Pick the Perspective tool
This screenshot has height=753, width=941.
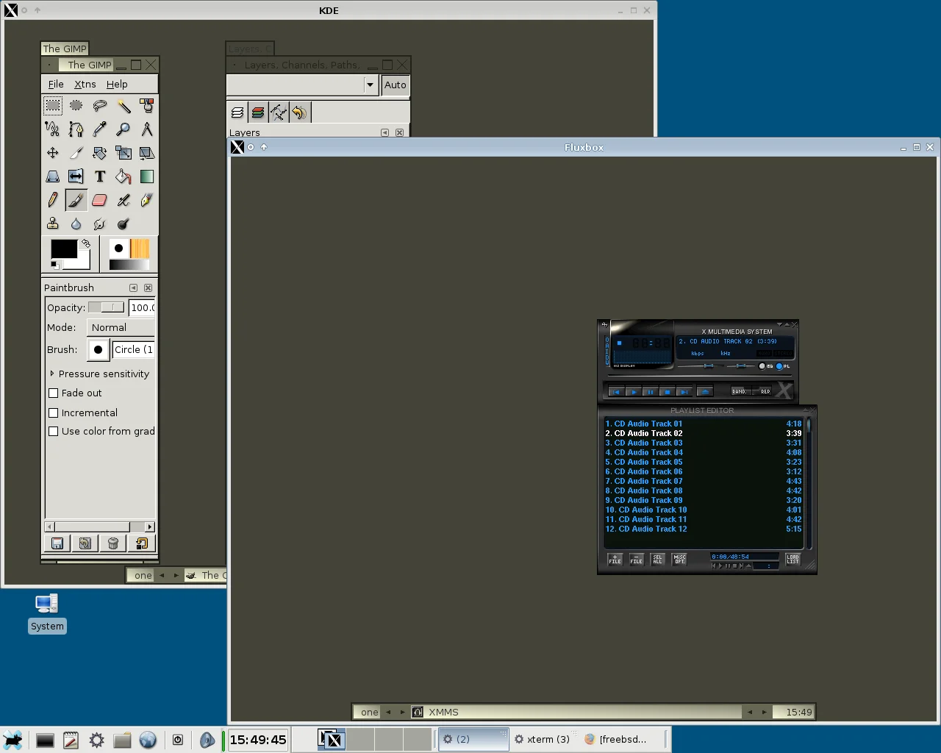tap(53, 176)
